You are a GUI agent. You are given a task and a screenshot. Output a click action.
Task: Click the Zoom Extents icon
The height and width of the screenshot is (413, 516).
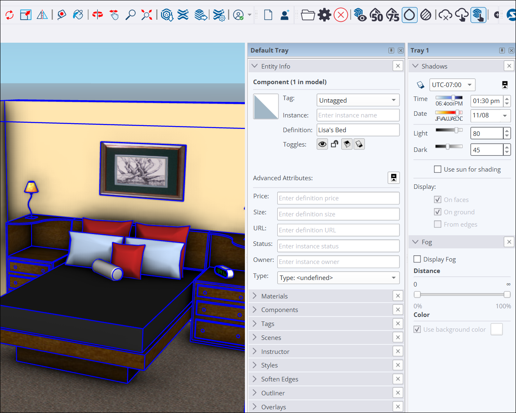146,15
